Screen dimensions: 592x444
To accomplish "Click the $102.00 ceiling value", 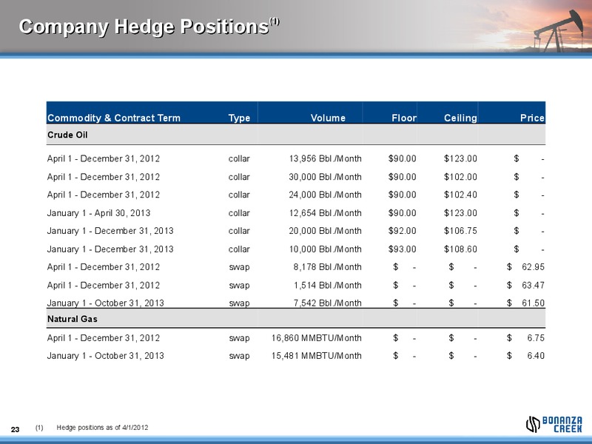I will [460, 177].
